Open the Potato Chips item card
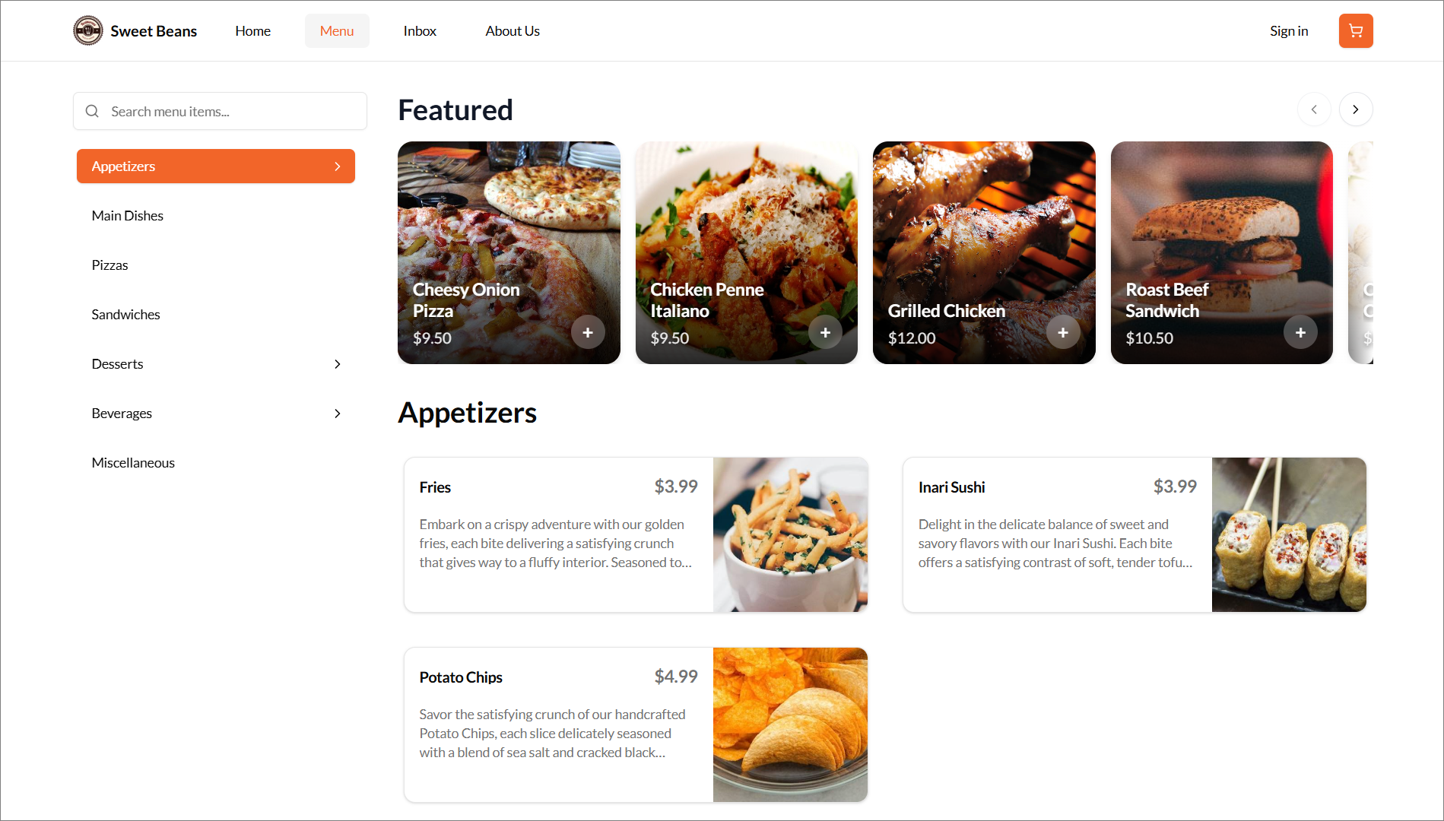This screenshot has height=821, width=1444. click(636, 724)
